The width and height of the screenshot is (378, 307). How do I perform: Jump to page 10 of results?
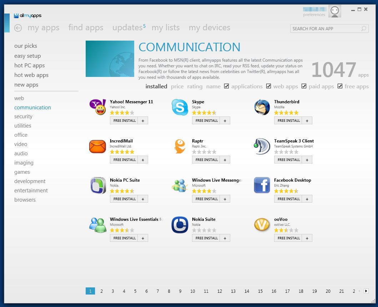[x=193, y=291]
